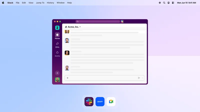Open the Help menu
This screenshot has height=112, width=200.
[69, 3]
